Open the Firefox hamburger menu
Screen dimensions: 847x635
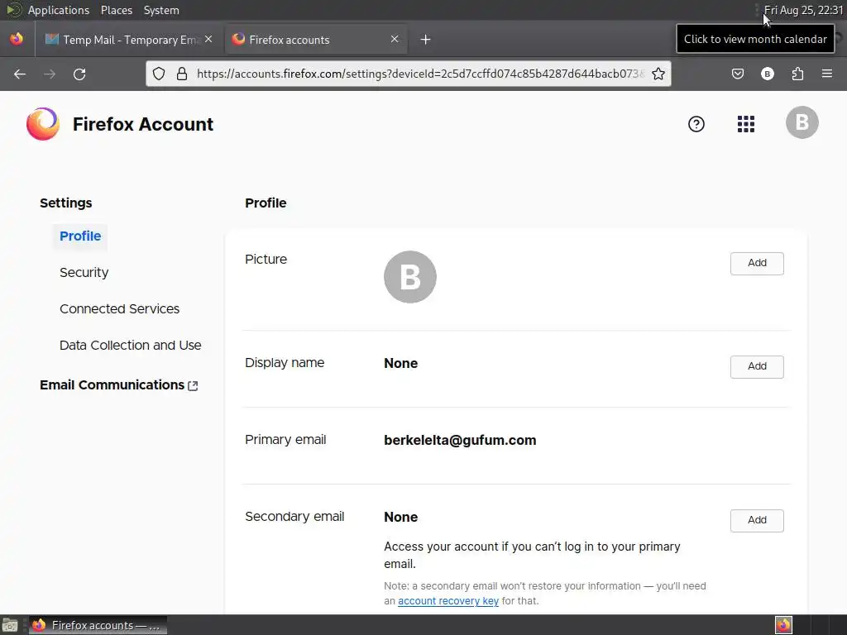pos(826,74)
